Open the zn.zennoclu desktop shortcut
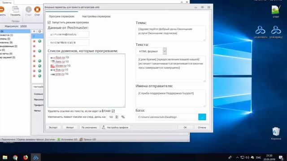 (261, 32)
